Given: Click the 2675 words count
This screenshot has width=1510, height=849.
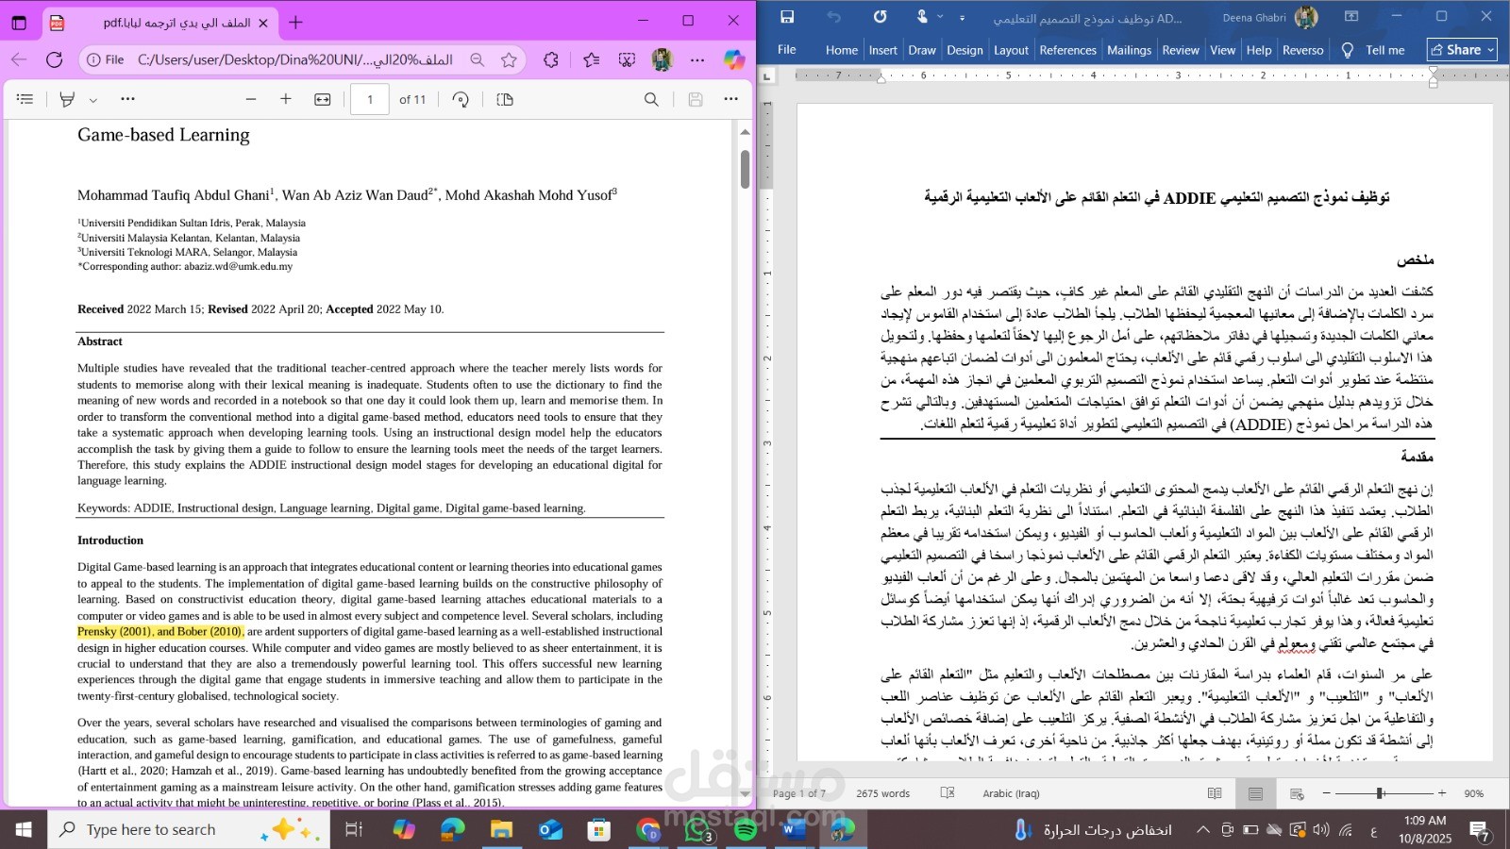Looking at the screenshot, I should 883,793.
